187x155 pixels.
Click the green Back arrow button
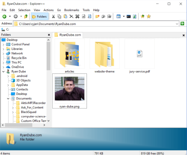(x=4, y=16)
